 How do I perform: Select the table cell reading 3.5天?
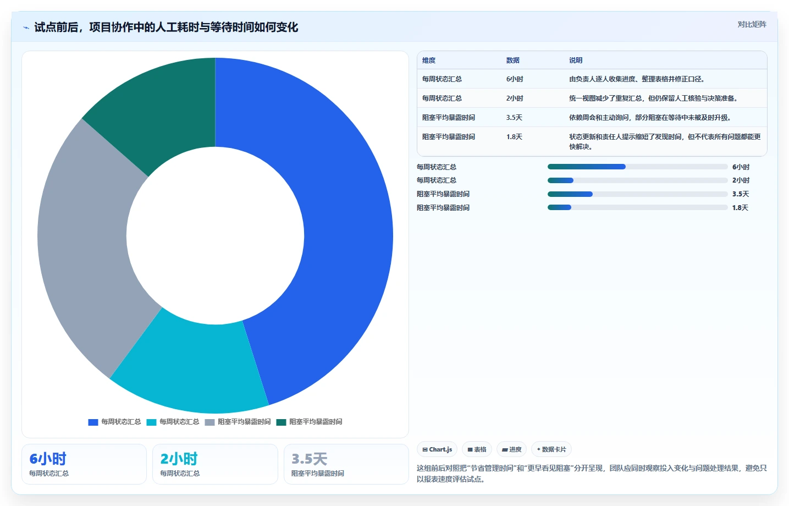click(x=514, y=118)
